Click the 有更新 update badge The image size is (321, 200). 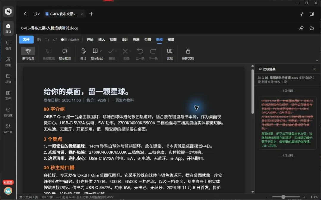8,182
